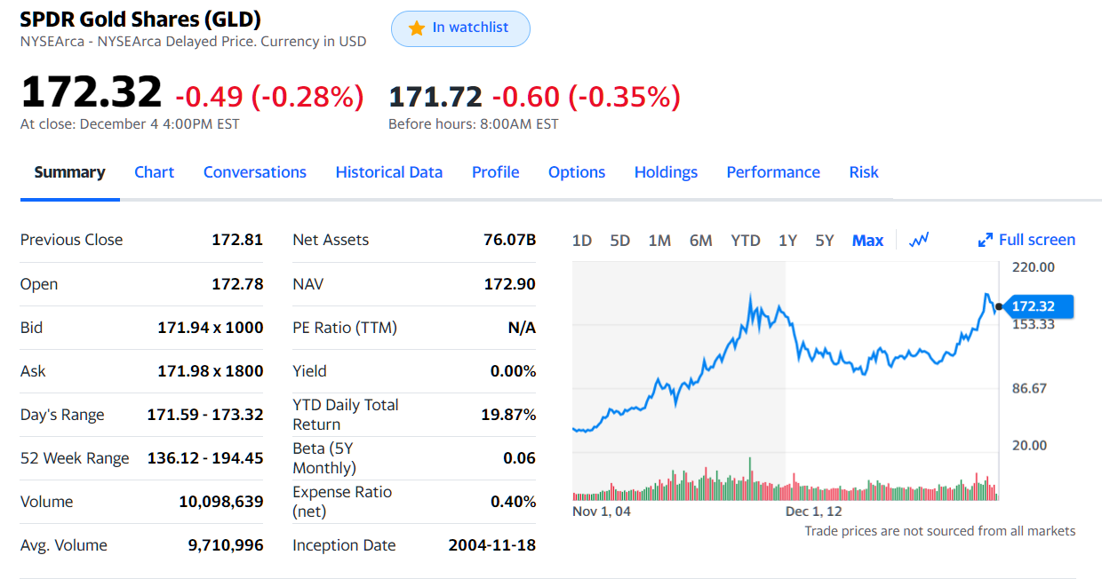The height and width of the screenshot is (579, 1102).
Task: Click the Bid value 171.94 x 1000
Action: tap(211, 328)
